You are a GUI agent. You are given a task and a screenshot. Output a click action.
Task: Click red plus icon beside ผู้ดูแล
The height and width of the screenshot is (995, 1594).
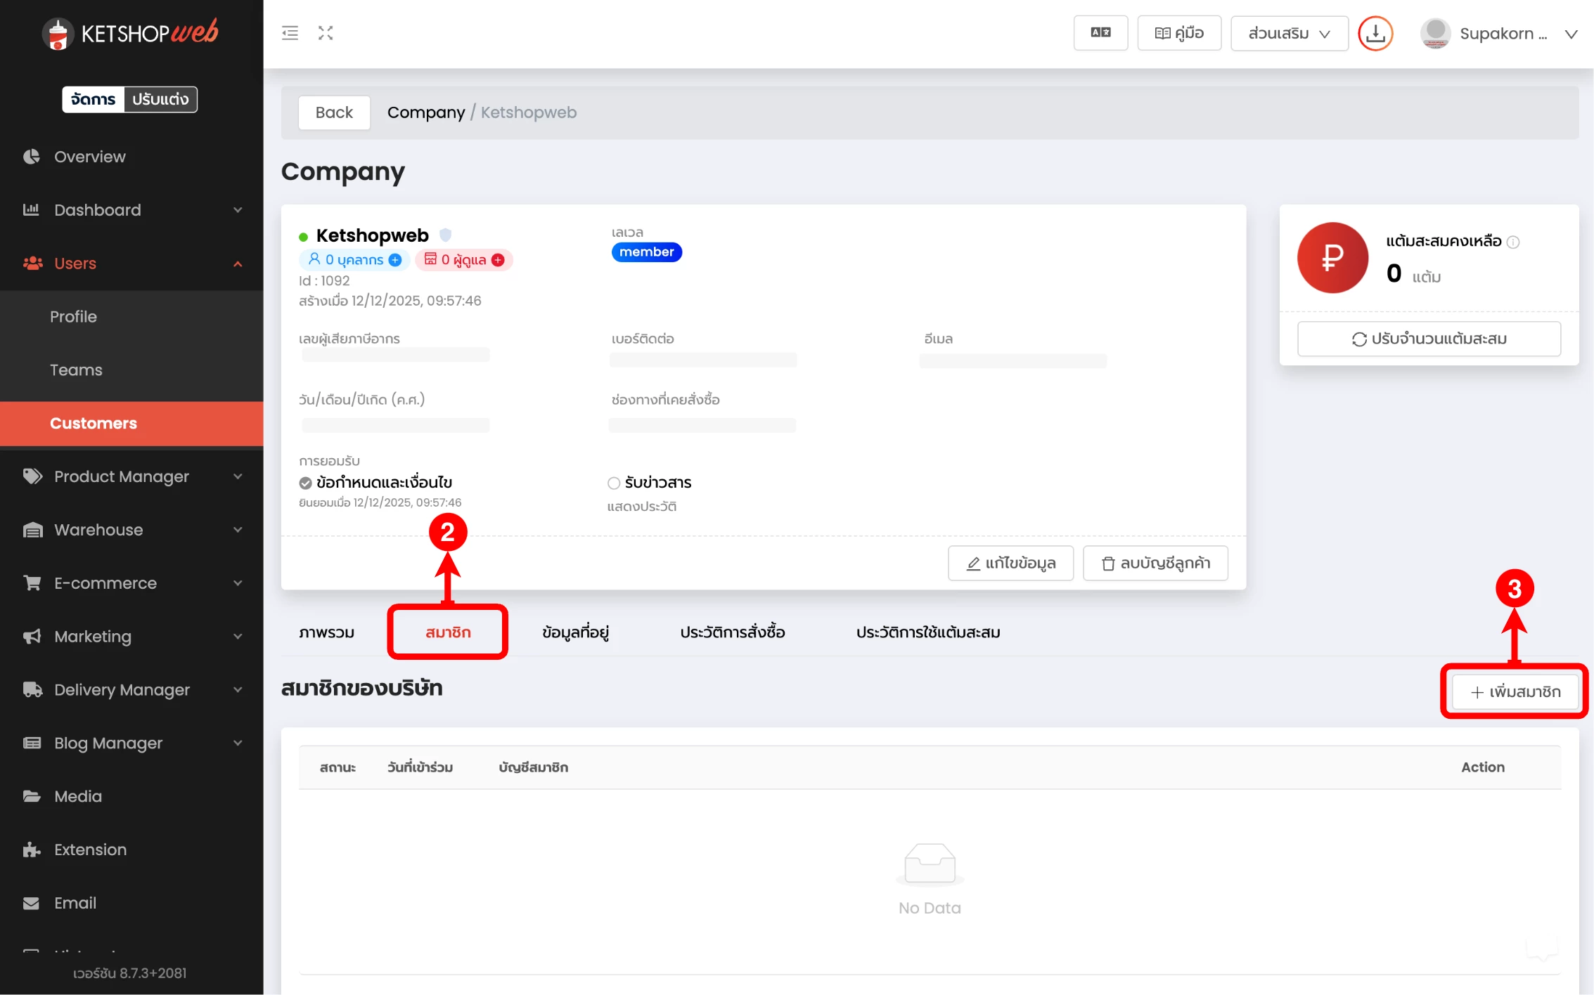[498, 260]
